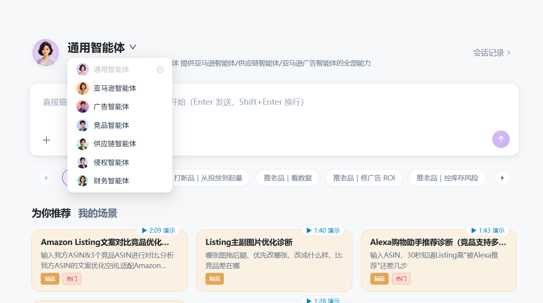Click the description starting 输入我方ASIN&3个竞品ASIN

pos(107,260)
